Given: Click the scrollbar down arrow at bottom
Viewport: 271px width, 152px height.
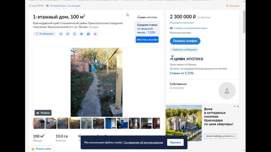Looking at the screenshot, I should [x=244, y=150].
